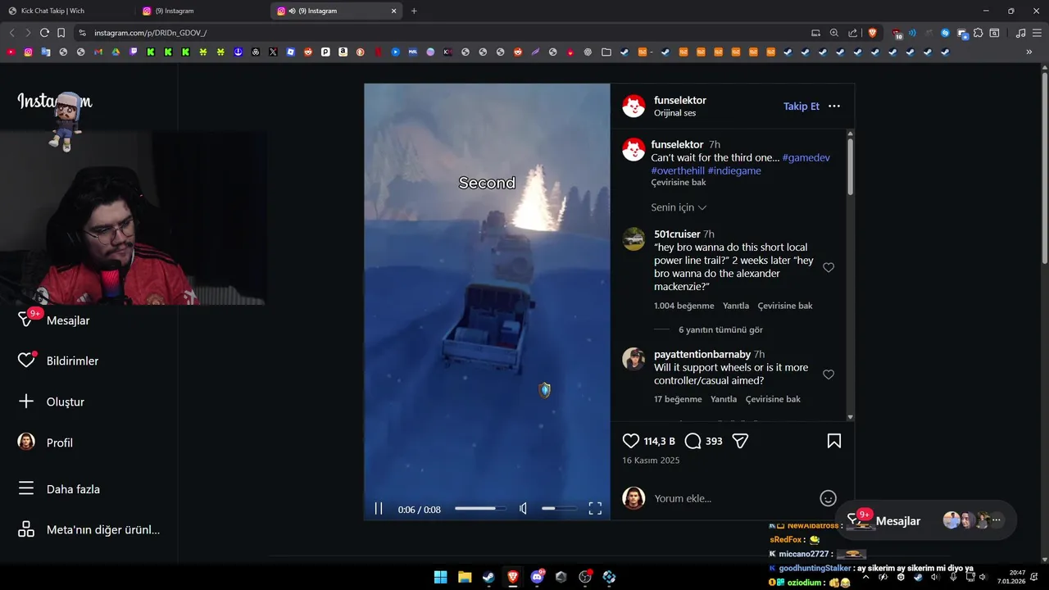Like the payattentionbarnaby comment
The width and height of the screenshot is (1049, 590).
(829, 374)
